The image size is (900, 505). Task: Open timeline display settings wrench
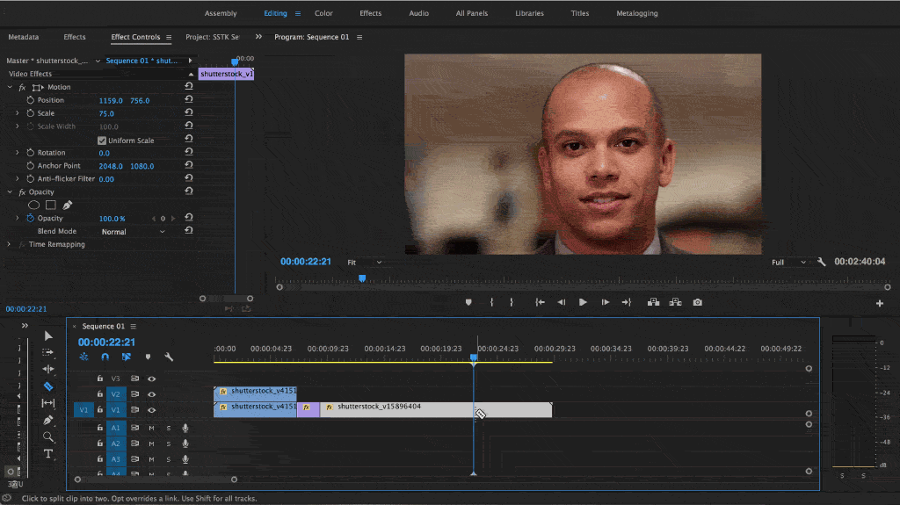[x=169, y=357]
